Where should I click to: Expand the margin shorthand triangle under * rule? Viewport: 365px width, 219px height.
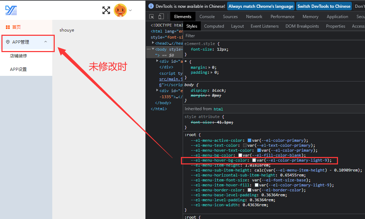click(x=209, y=68)
